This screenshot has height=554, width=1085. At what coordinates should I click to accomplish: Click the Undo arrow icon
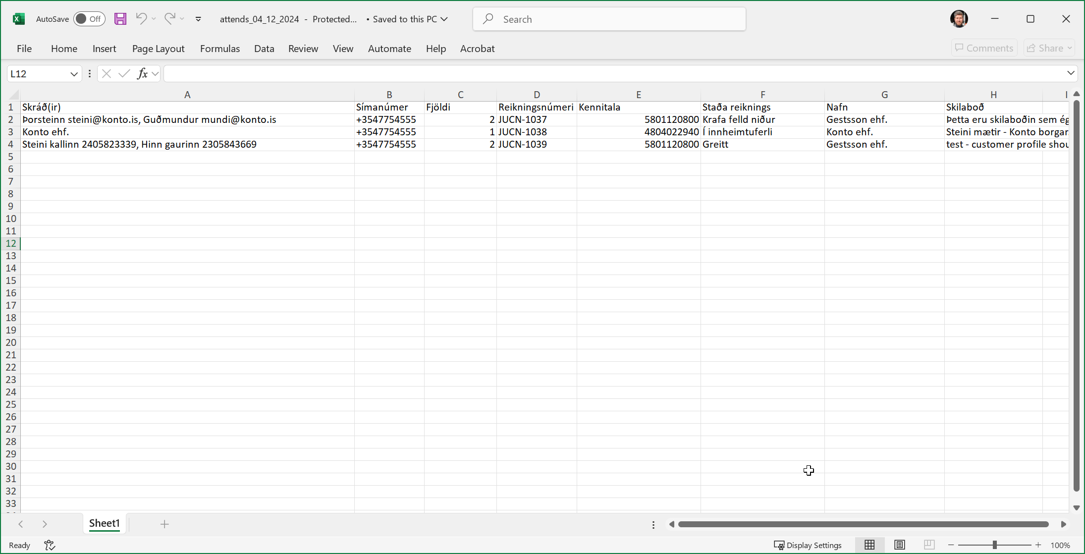pyautogui.click(x=141, y=19)
